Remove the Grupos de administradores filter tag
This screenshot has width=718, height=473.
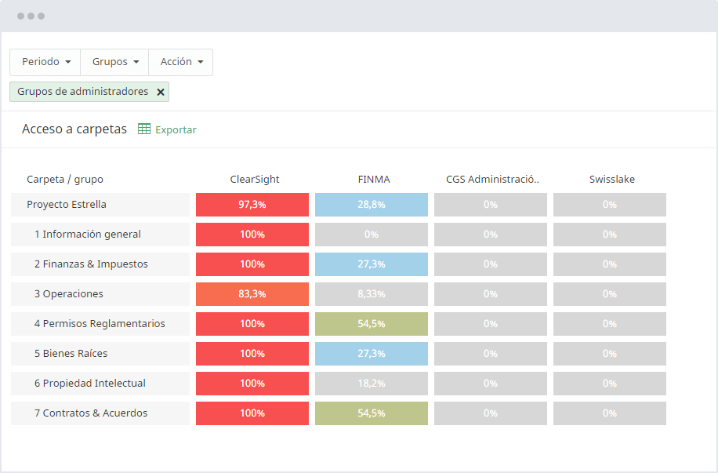pyautogui.click(x=161, y=92)
